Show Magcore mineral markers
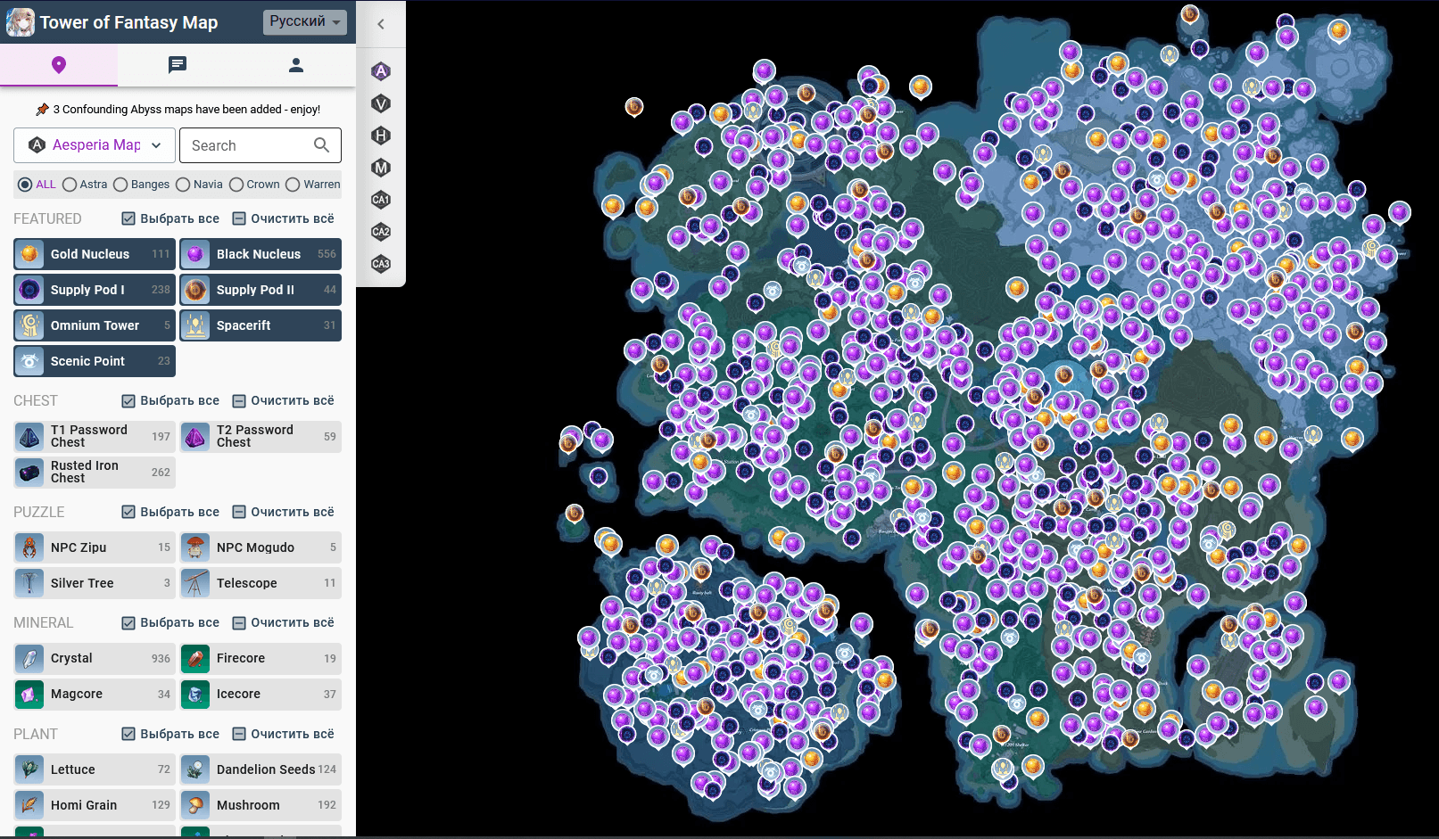Screen dimensions: 1439x839 tap(95, 694)
